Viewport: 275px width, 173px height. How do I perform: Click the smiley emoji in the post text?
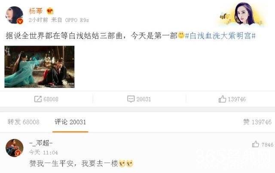coord(181,35)
